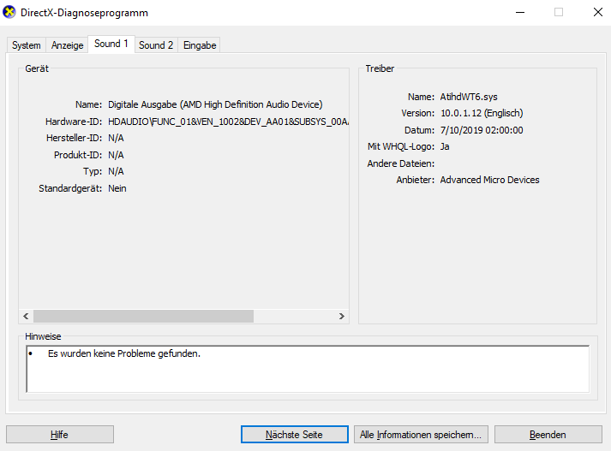This screenshot has height=451, width=611.
Task: Click the Hinweise text box
Action: coord(308,369)
